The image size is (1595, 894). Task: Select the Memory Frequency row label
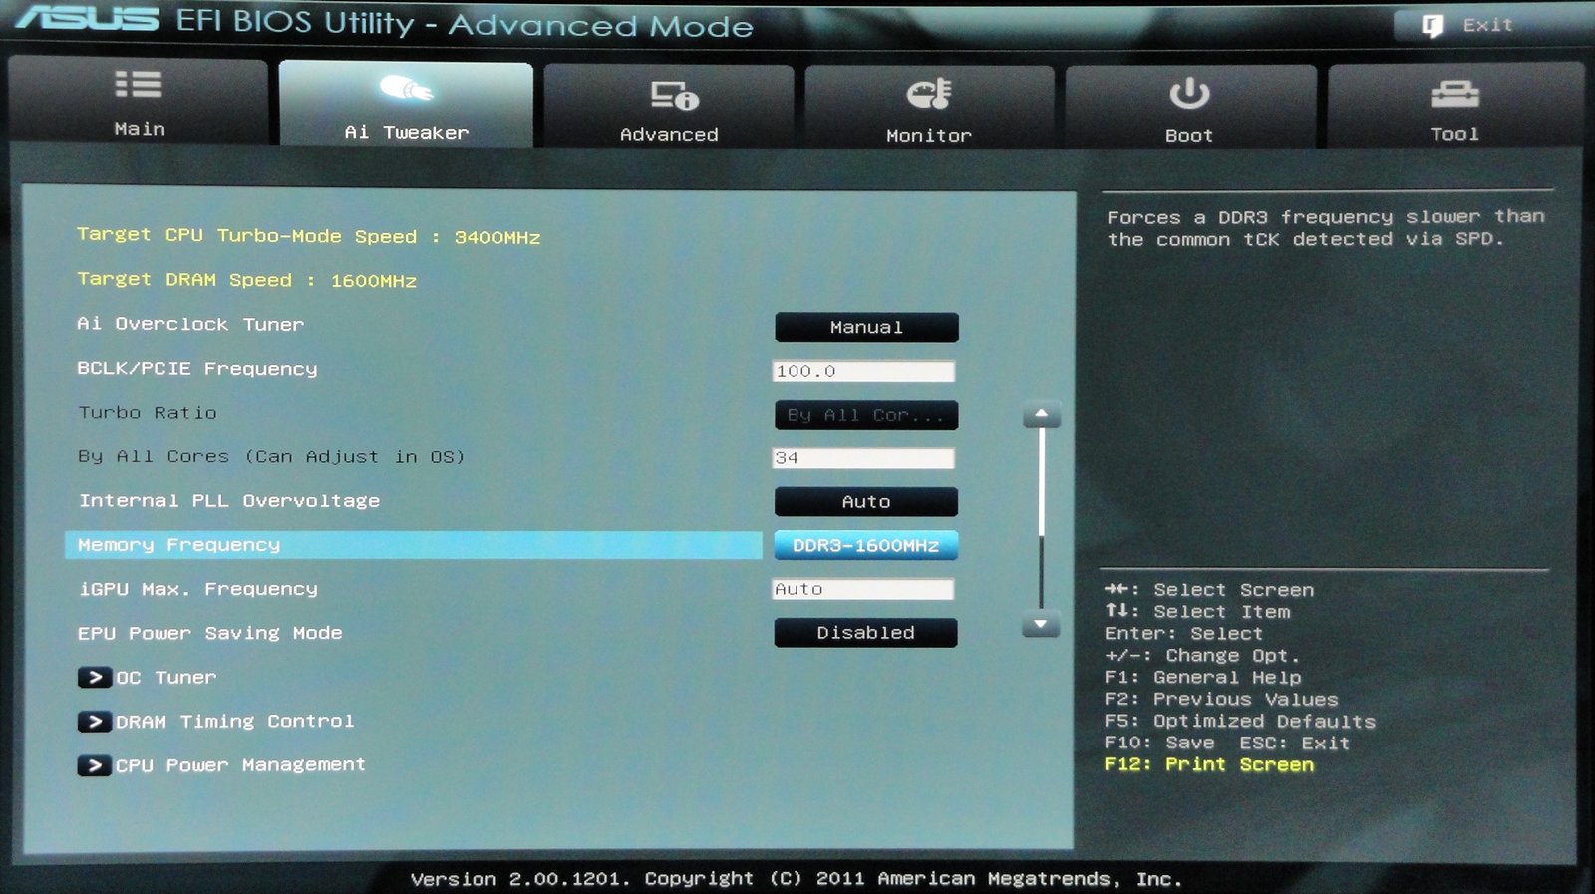tap(179, 545)
